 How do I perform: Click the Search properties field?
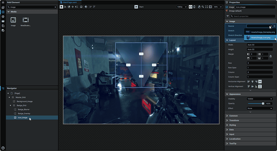[253, 16]
